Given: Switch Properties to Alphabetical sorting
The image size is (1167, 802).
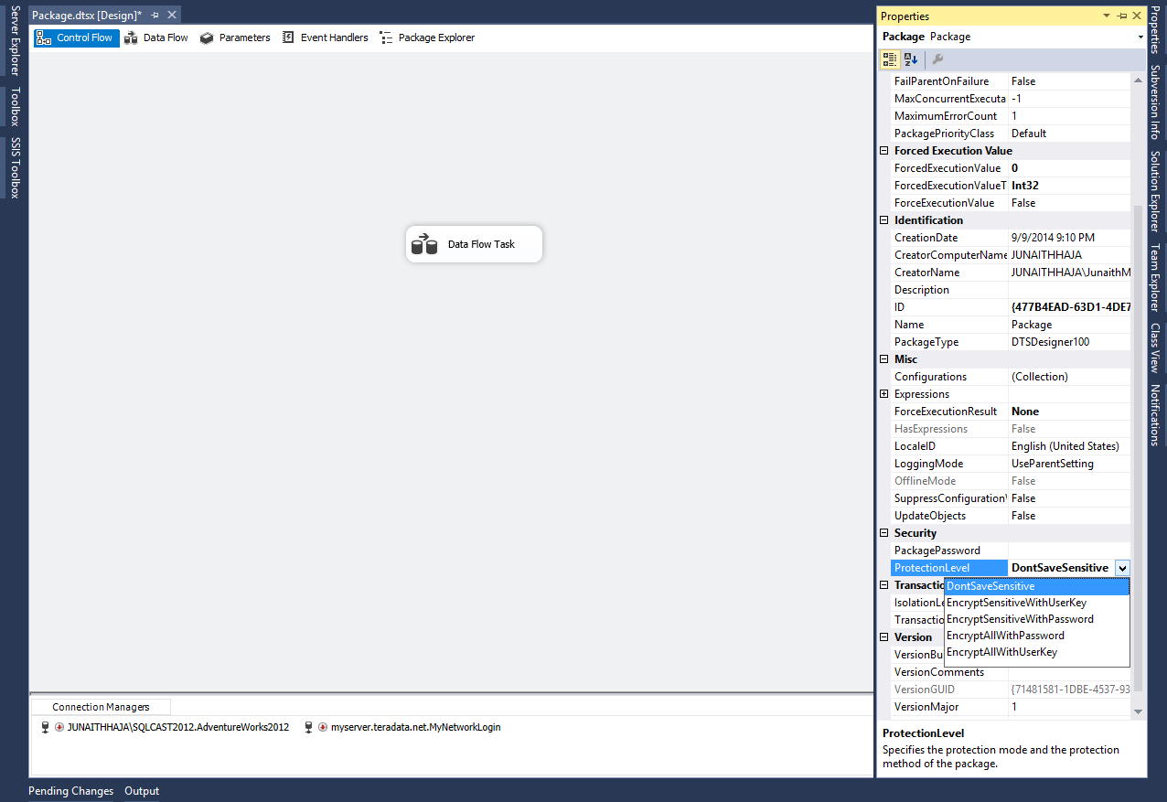Looking at the screenshot, I should click(910, 58).
